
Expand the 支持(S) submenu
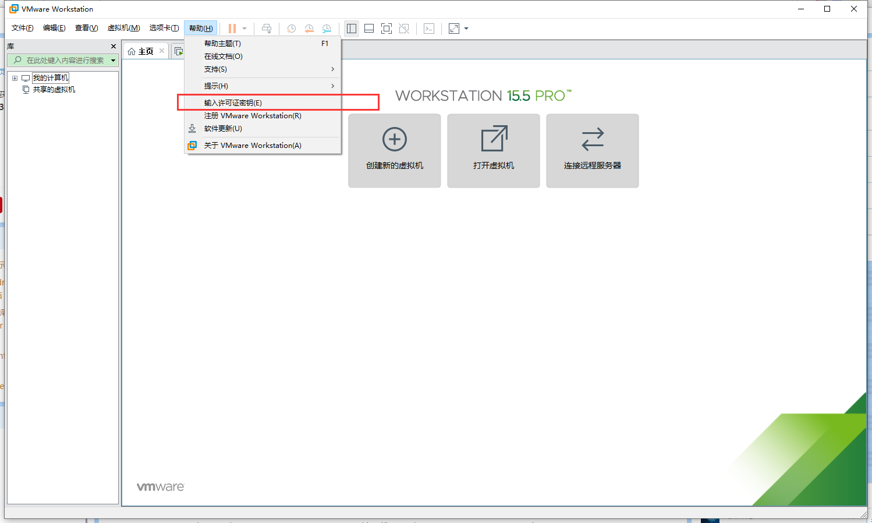coord(263,69)
